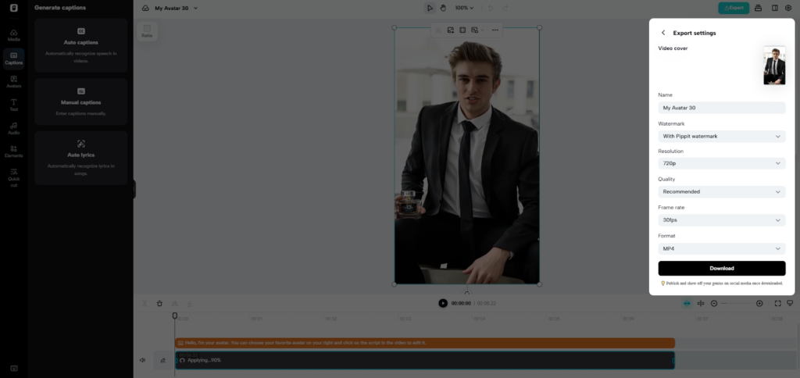800x378 pixels.
Task: Click the teal Export button
Action: coord(734,8)
